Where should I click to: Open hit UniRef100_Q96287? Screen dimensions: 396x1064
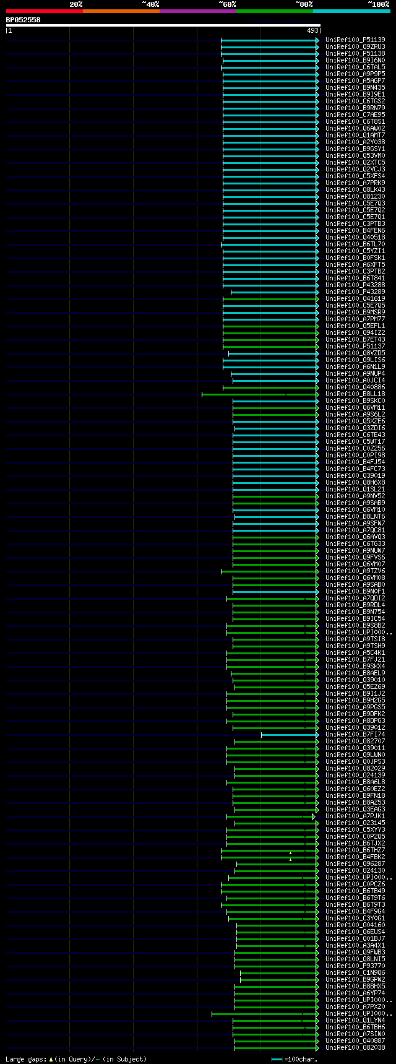(x=355, y=863)
